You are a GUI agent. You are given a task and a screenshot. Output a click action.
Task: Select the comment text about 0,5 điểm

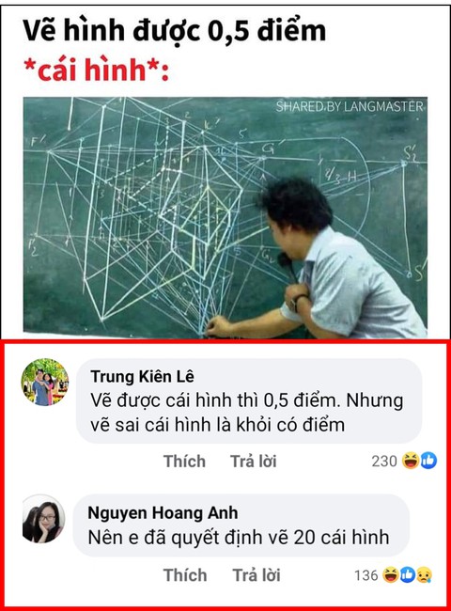[x=246, y=413]
